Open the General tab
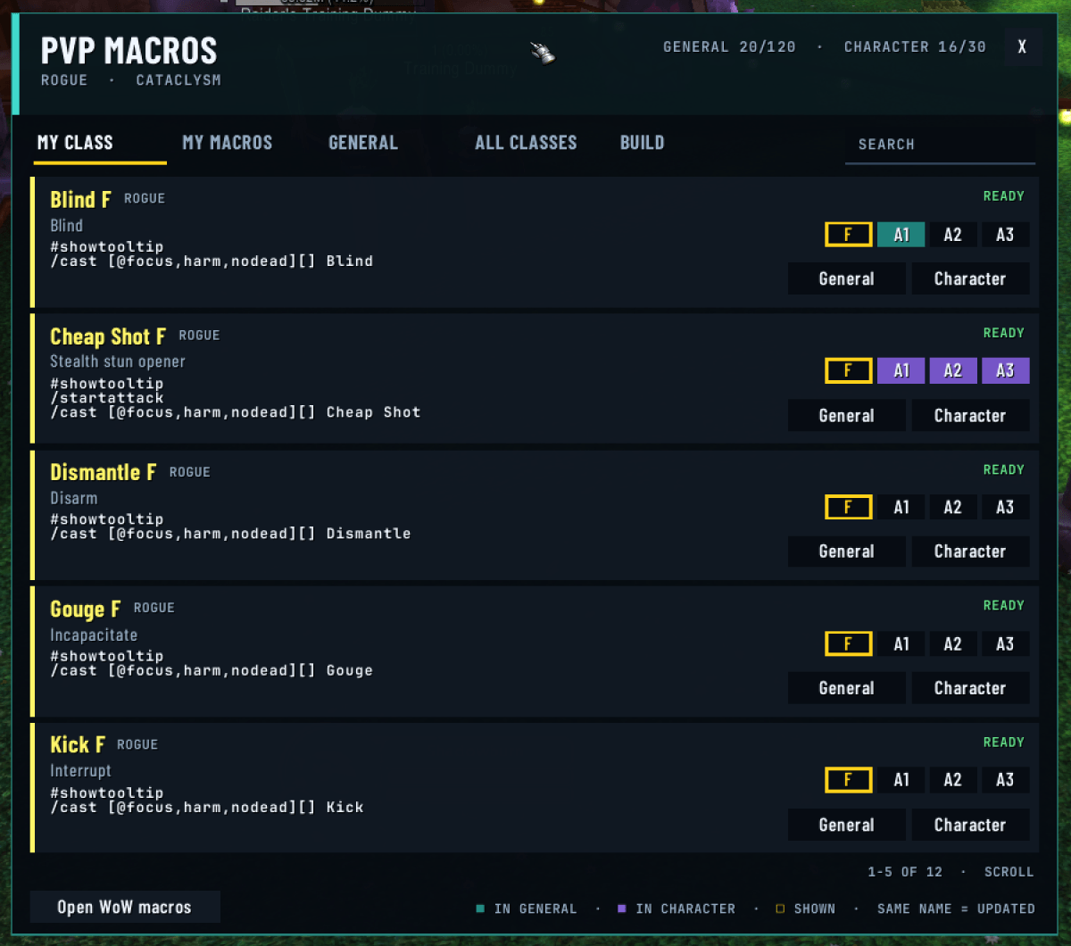Screen dimensions: 1071x946 (x=363, y=143)
